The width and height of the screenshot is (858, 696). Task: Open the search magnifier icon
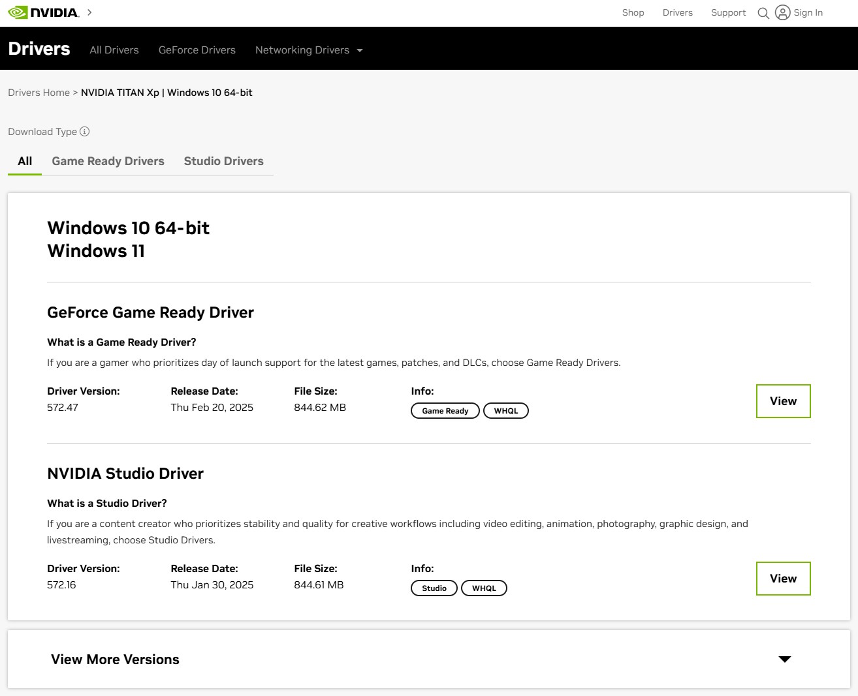(763, 13)
